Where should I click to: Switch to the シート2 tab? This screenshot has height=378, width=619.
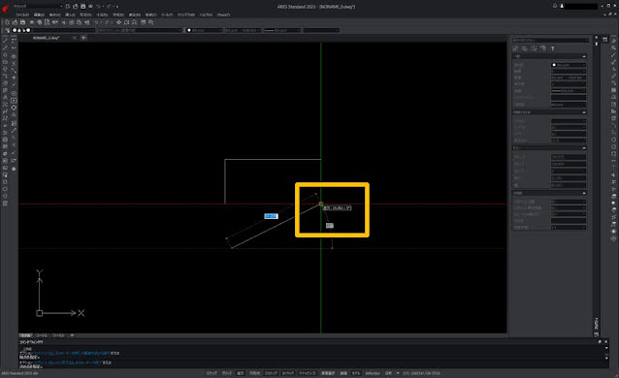[x=58, y=335]
